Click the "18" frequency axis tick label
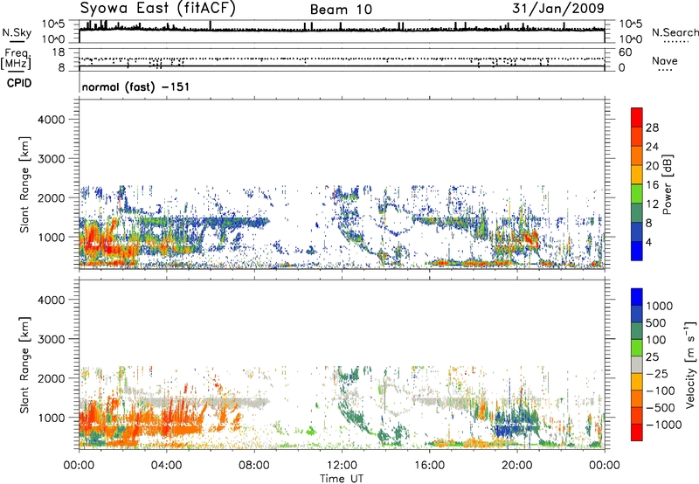699x484 pixels. click(59, 52)
